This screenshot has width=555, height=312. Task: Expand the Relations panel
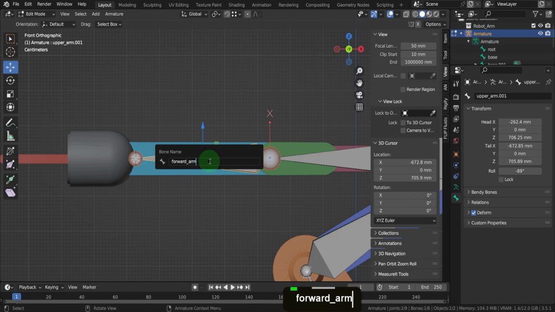click(x=480, y=203)
